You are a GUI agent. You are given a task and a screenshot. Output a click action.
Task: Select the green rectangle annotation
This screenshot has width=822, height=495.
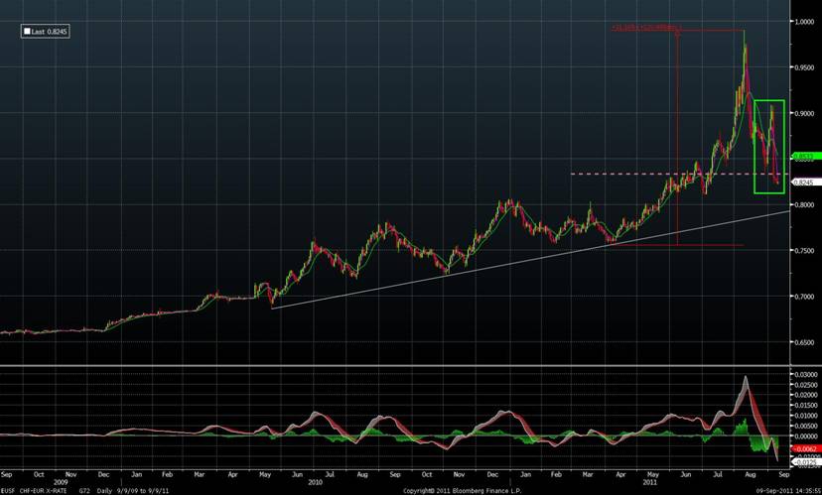[769, 146]
